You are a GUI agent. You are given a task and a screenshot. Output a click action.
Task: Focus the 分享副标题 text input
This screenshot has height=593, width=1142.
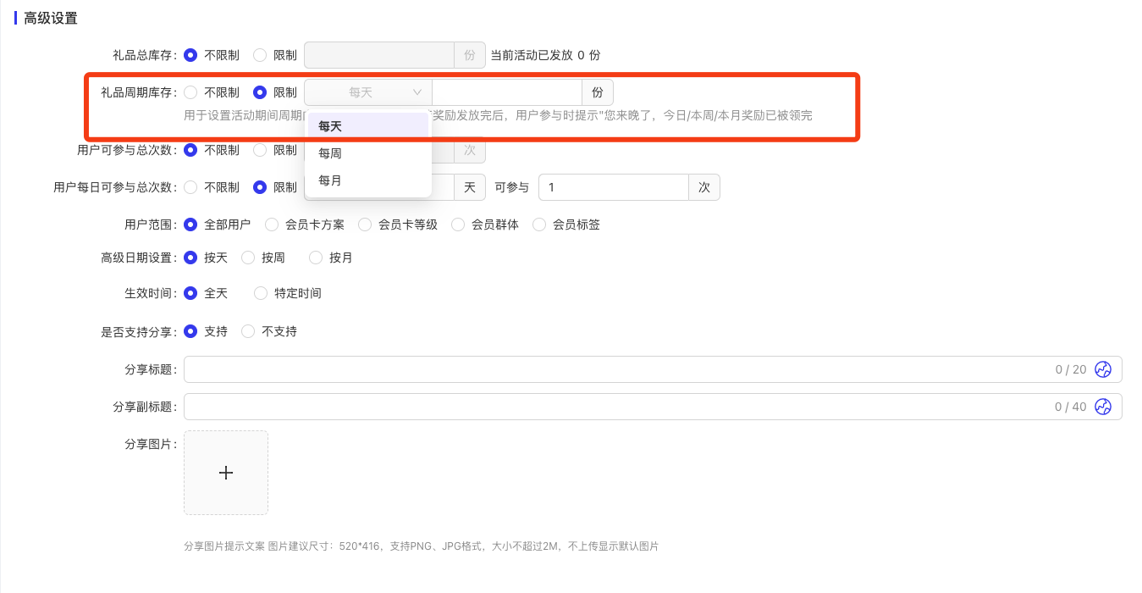(653, 407)
